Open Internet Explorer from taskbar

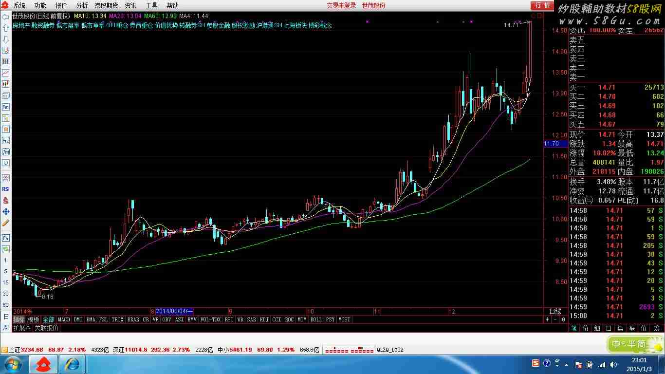(x=72, y=364)
